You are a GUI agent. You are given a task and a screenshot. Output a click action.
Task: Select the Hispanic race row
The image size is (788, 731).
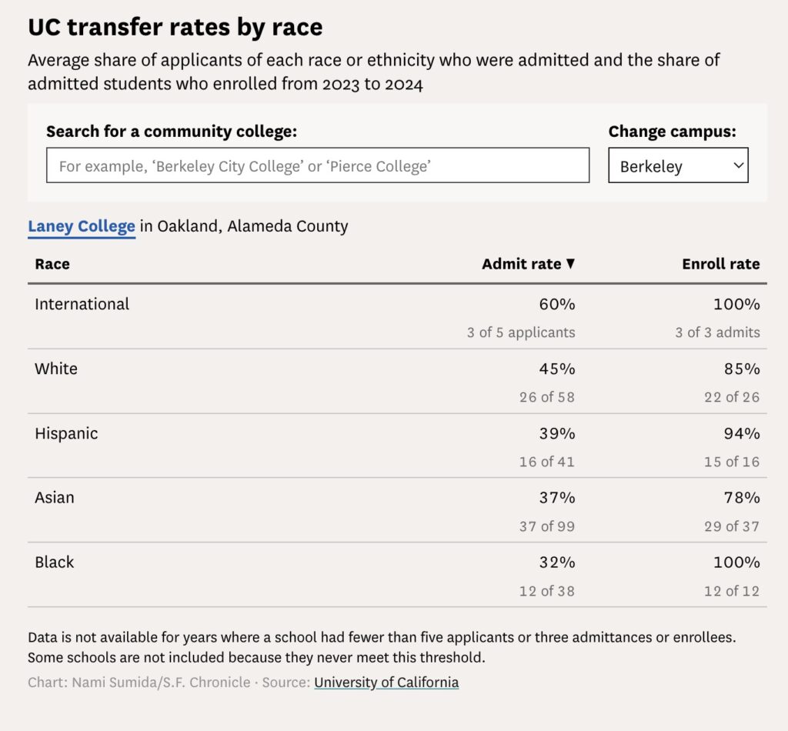point(397,446)
